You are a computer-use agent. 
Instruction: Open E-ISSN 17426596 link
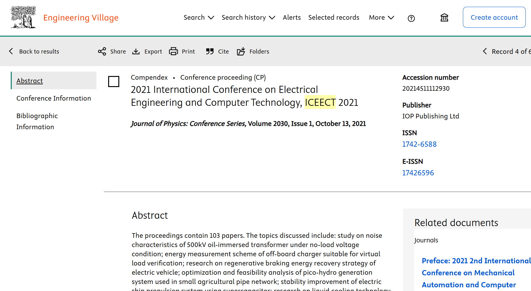click(x=418, y=173)
